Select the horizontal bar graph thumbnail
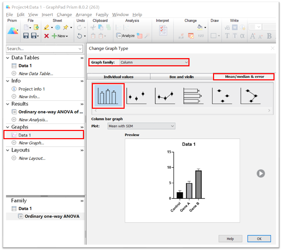 193,96
